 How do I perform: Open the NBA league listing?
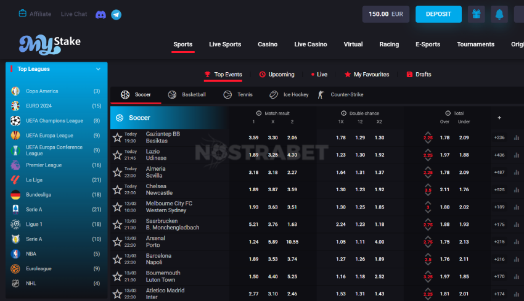tap(57, 254)
